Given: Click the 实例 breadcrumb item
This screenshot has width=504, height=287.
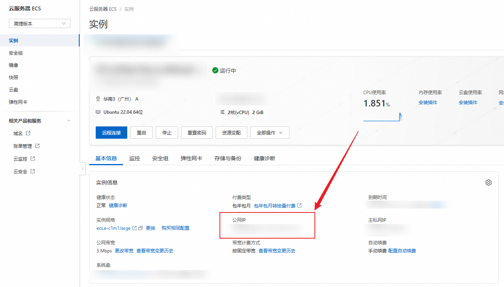Looking at the screenshot, I should tap(129, 9).
